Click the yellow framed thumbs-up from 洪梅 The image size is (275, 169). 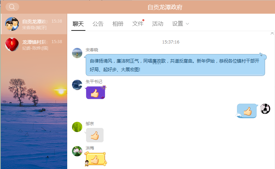click(95, 159)
